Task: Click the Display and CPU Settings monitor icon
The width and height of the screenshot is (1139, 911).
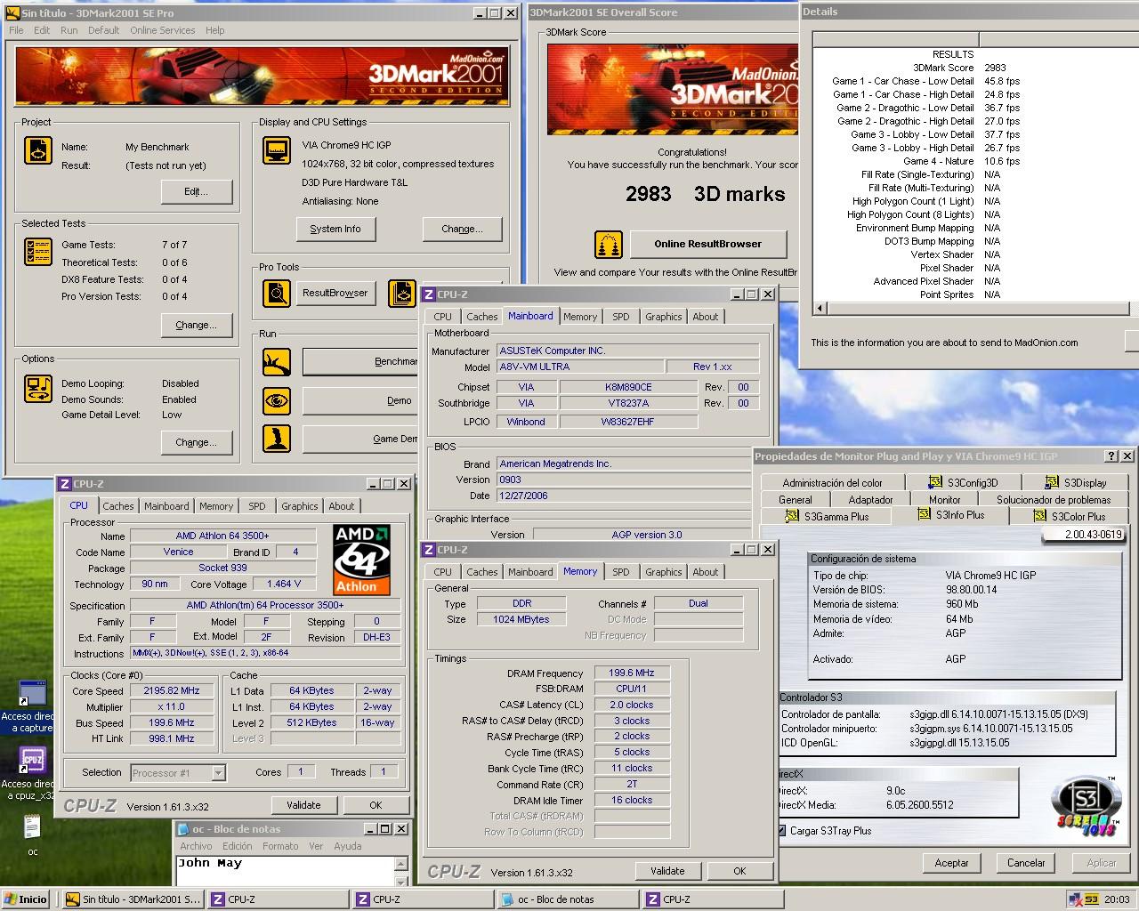Action: tap(277, 149)
